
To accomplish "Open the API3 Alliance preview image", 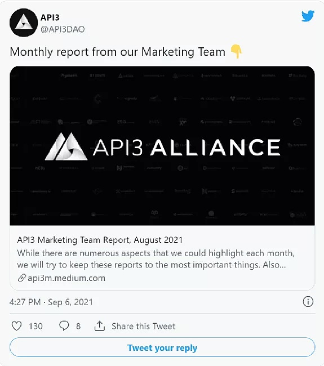I will [x=162, y=146].
